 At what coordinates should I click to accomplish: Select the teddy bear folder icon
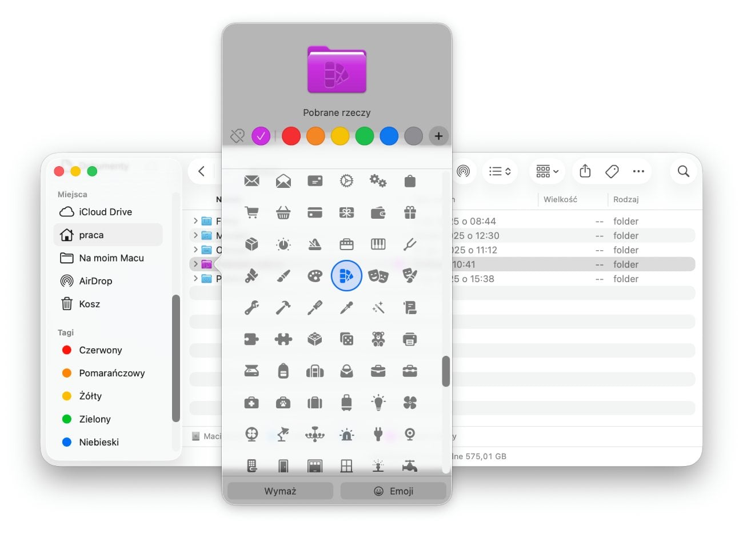(378, 339)
